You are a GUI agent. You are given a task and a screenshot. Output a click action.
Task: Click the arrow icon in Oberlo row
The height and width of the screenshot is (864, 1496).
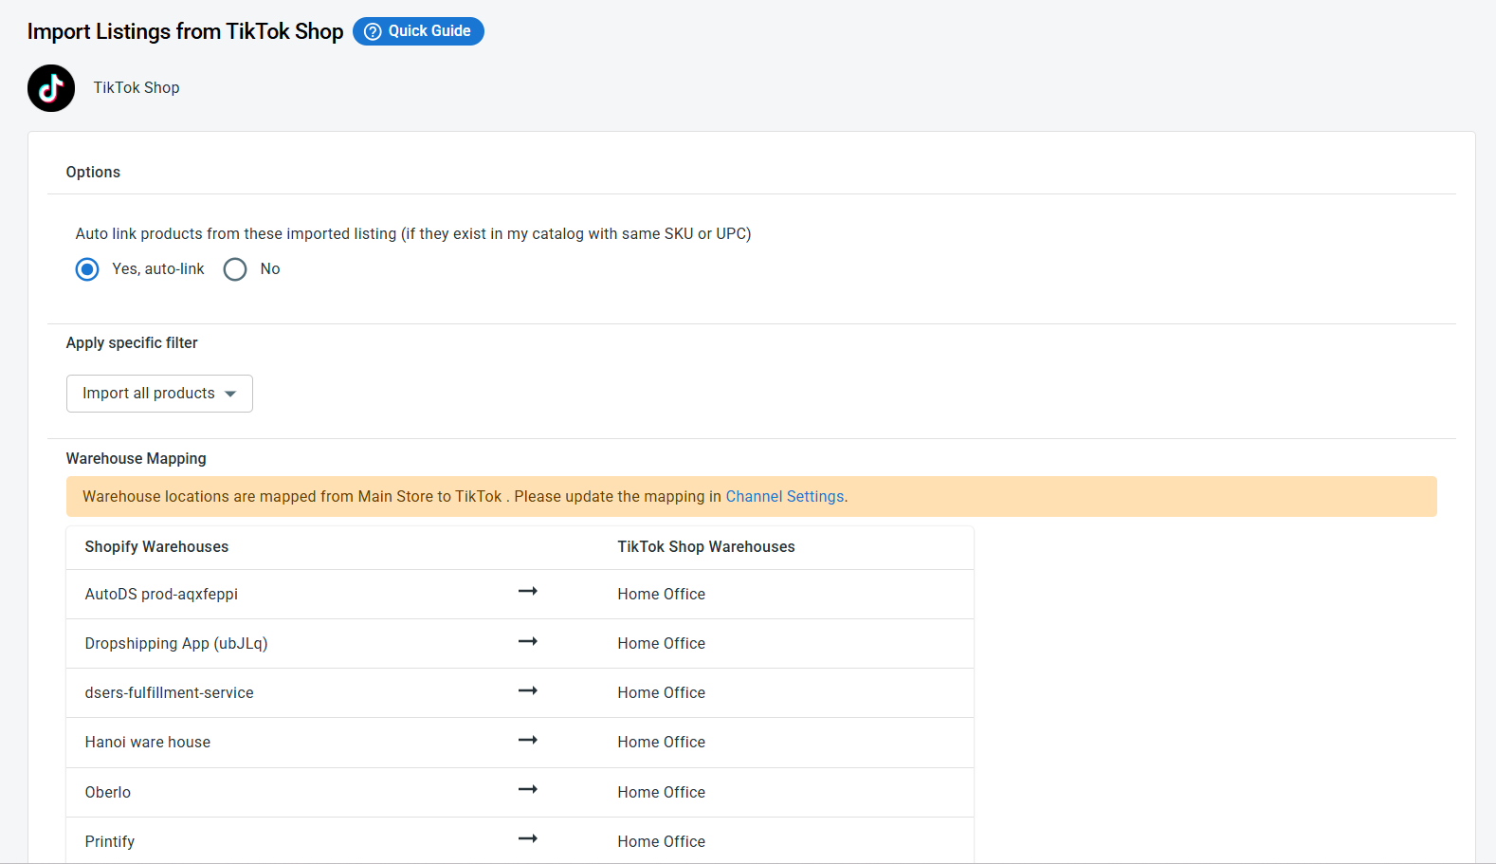pos(528,789)
